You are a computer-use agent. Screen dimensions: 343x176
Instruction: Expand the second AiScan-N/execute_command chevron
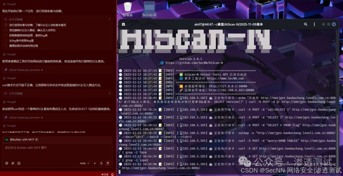(x=42, y=117)
